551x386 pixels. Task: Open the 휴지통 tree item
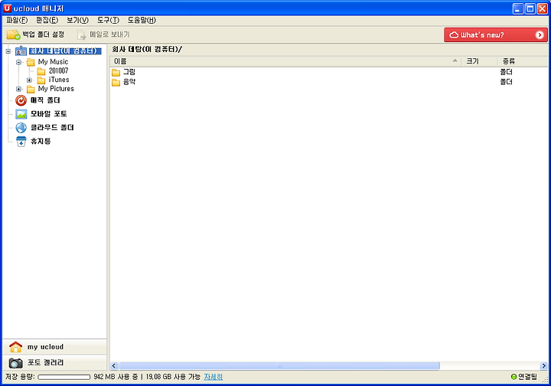click(x=41, y=142)
